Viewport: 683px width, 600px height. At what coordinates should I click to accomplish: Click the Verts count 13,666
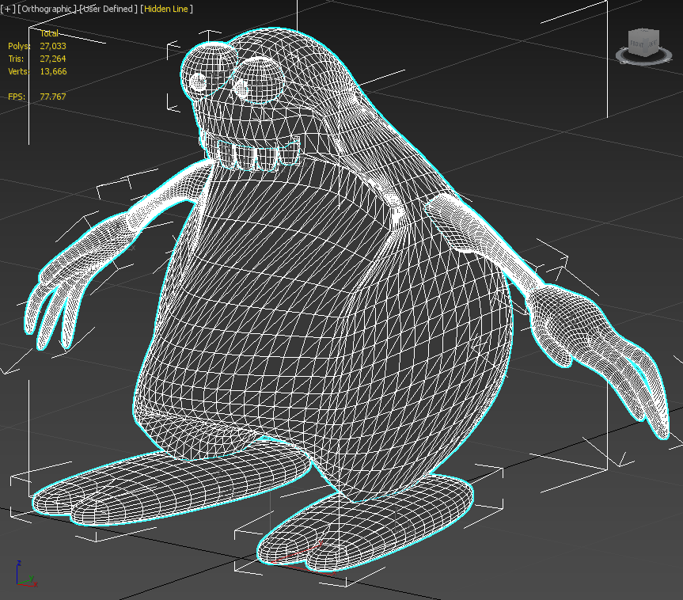53,71
